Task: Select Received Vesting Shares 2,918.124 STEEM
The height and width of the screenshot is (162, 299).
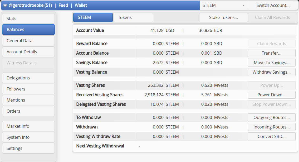Action: (x=162, y=95)
